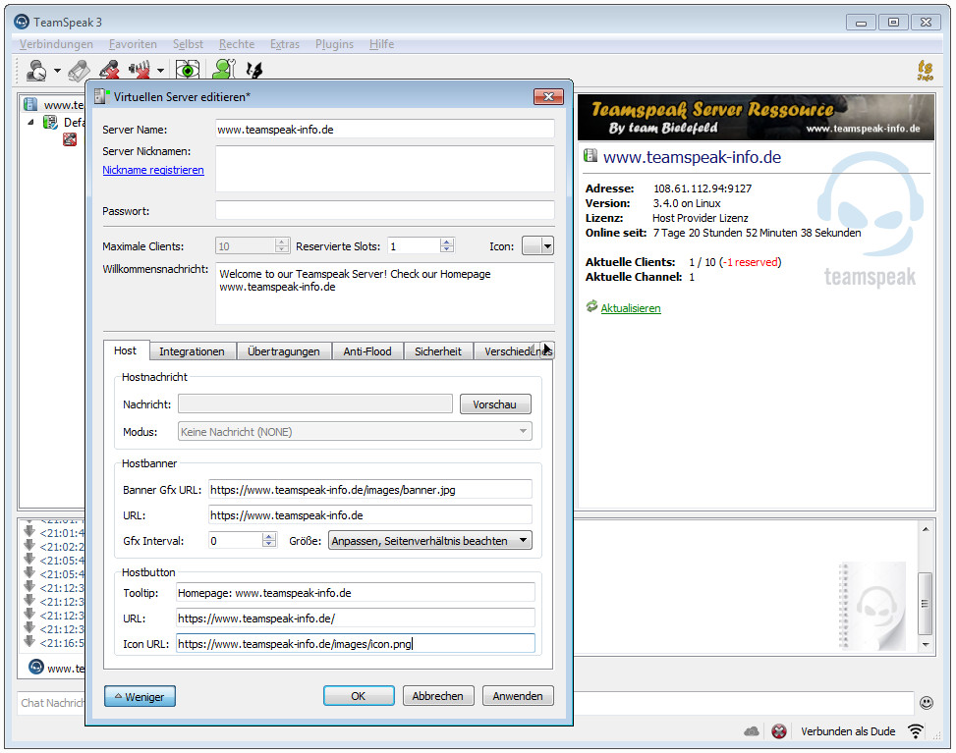Click the chat log scrollbar up arrow
Viewport: 956px width, 753px height.
(926, 529)
